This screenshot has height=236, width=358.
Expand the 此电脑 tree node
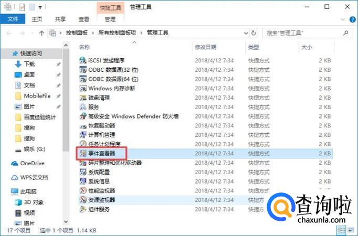(x=5, y=192)
